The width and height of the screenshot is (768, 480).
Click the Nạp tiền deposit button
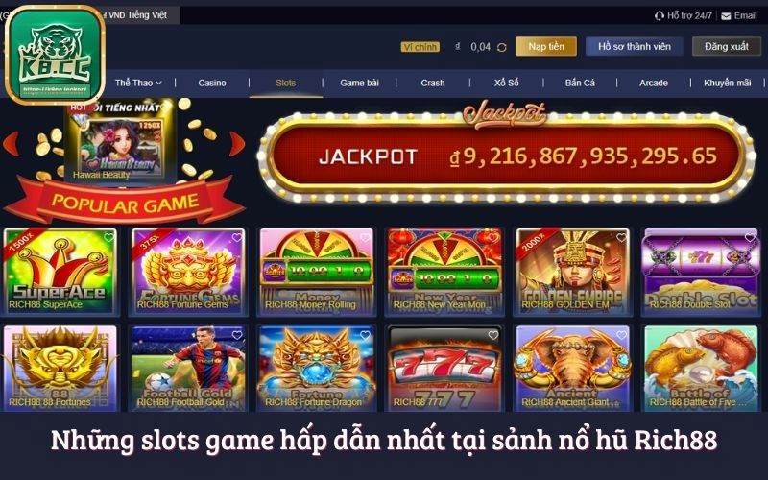point(546,46)
